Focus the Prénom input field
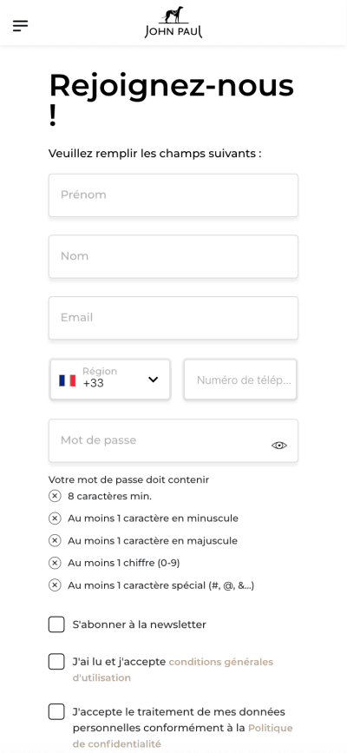The width and height of the screenshot is (347, 753). [x=173, y=195]
